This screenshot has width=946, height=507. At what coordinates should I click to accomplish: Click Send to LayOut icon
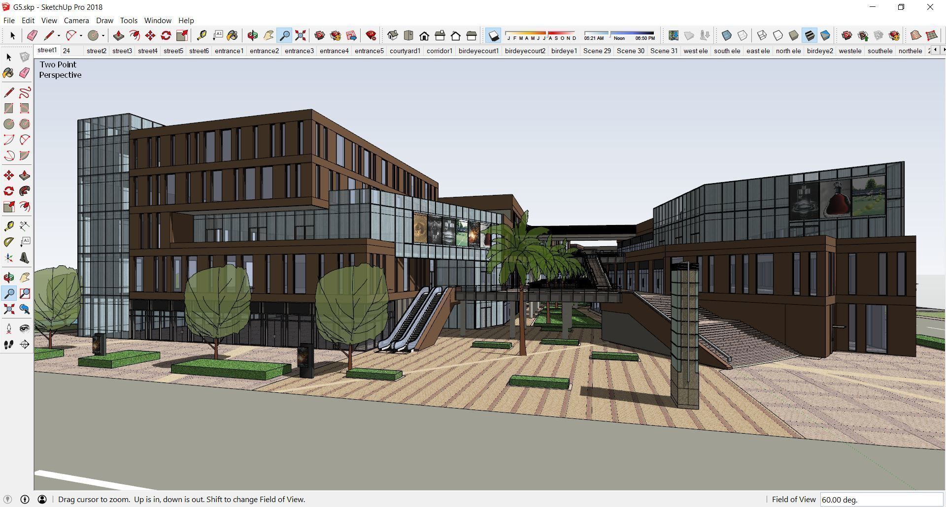351,35
